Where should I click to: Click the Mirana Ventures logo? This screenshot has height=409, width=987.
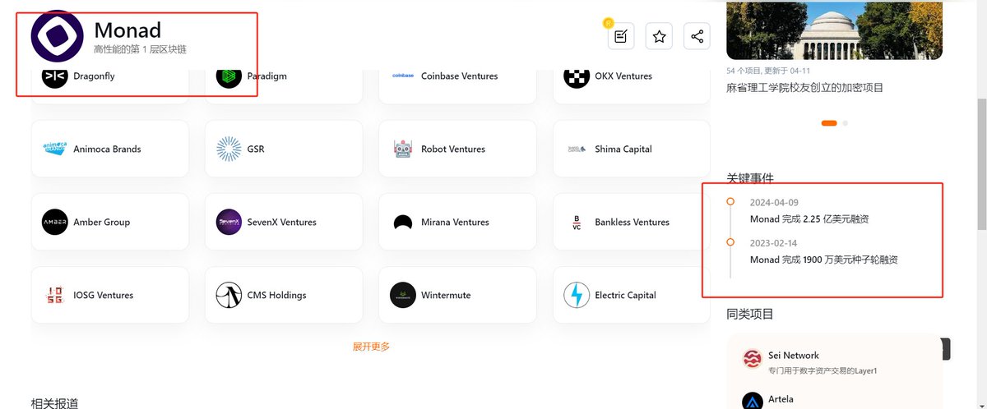point(402,222)
